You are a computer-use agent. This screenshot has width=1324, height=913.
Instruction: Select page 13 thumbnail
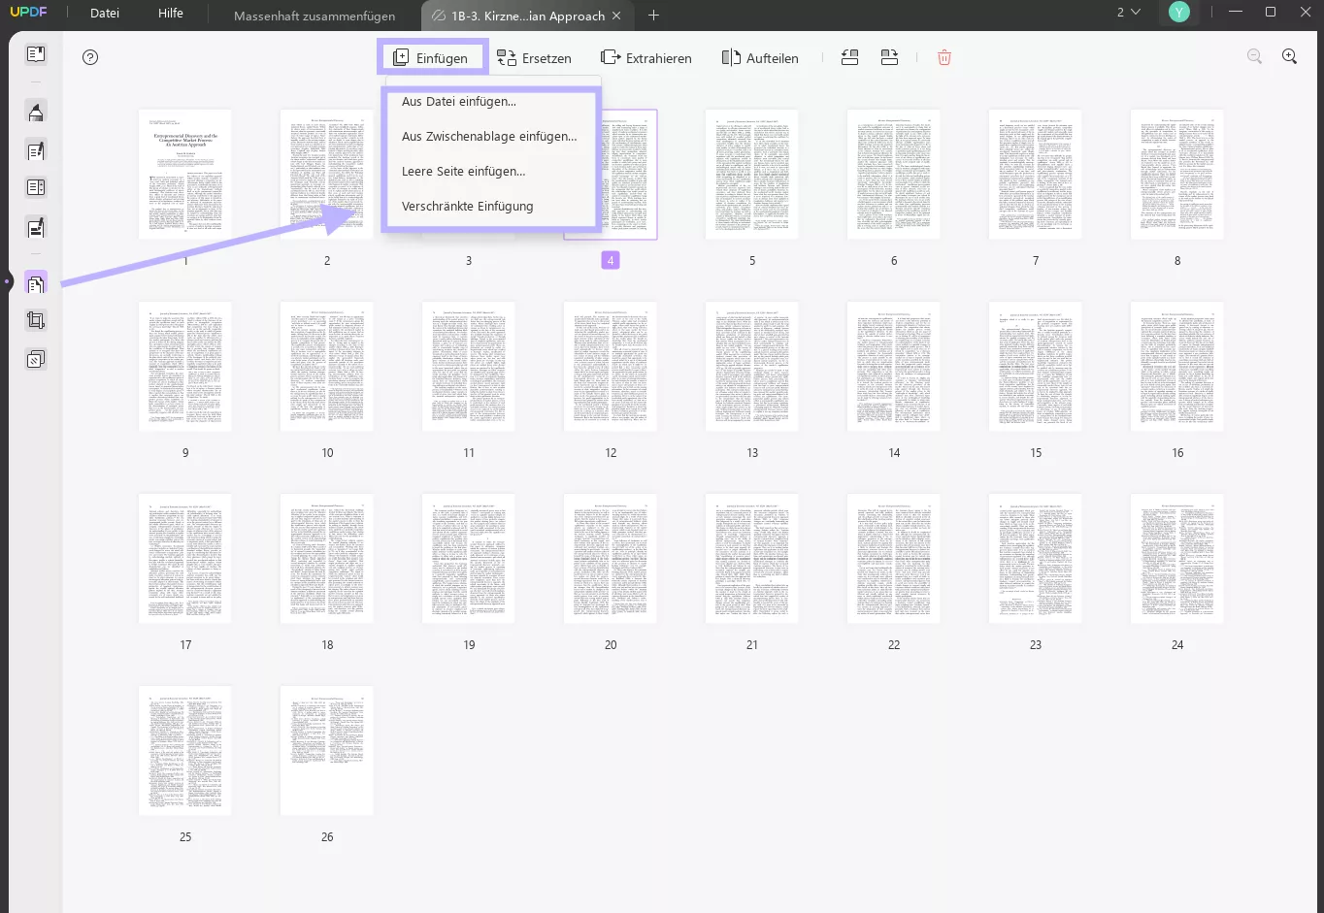752,367
